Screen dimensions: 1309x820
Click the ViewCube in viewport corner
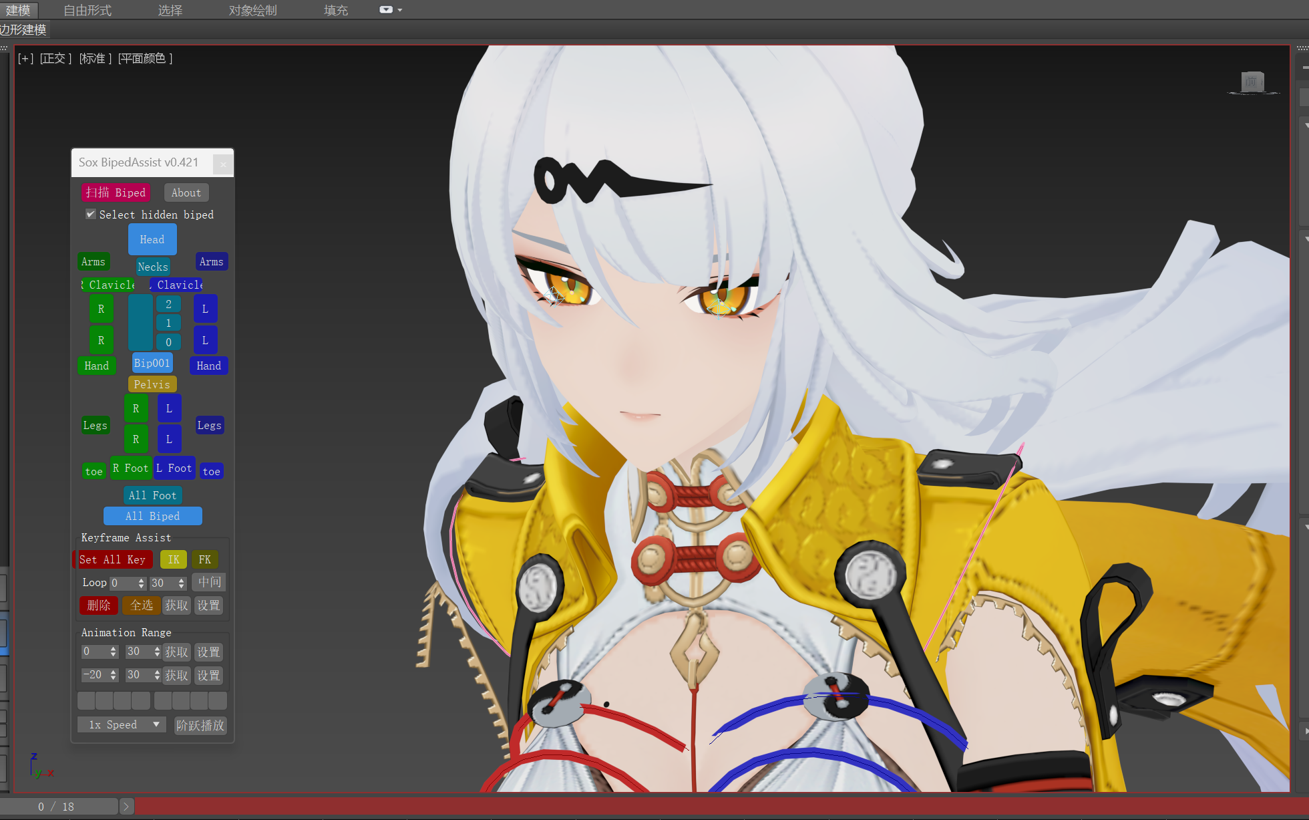click(1252, 82)
